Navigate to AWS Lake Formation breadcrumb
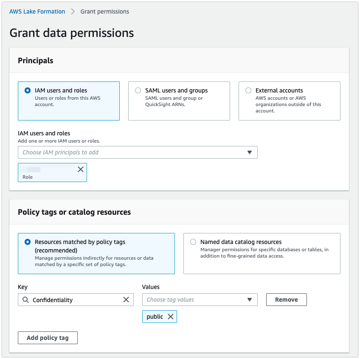The height and width of the screenshot is (359, 360). point(37,11)
